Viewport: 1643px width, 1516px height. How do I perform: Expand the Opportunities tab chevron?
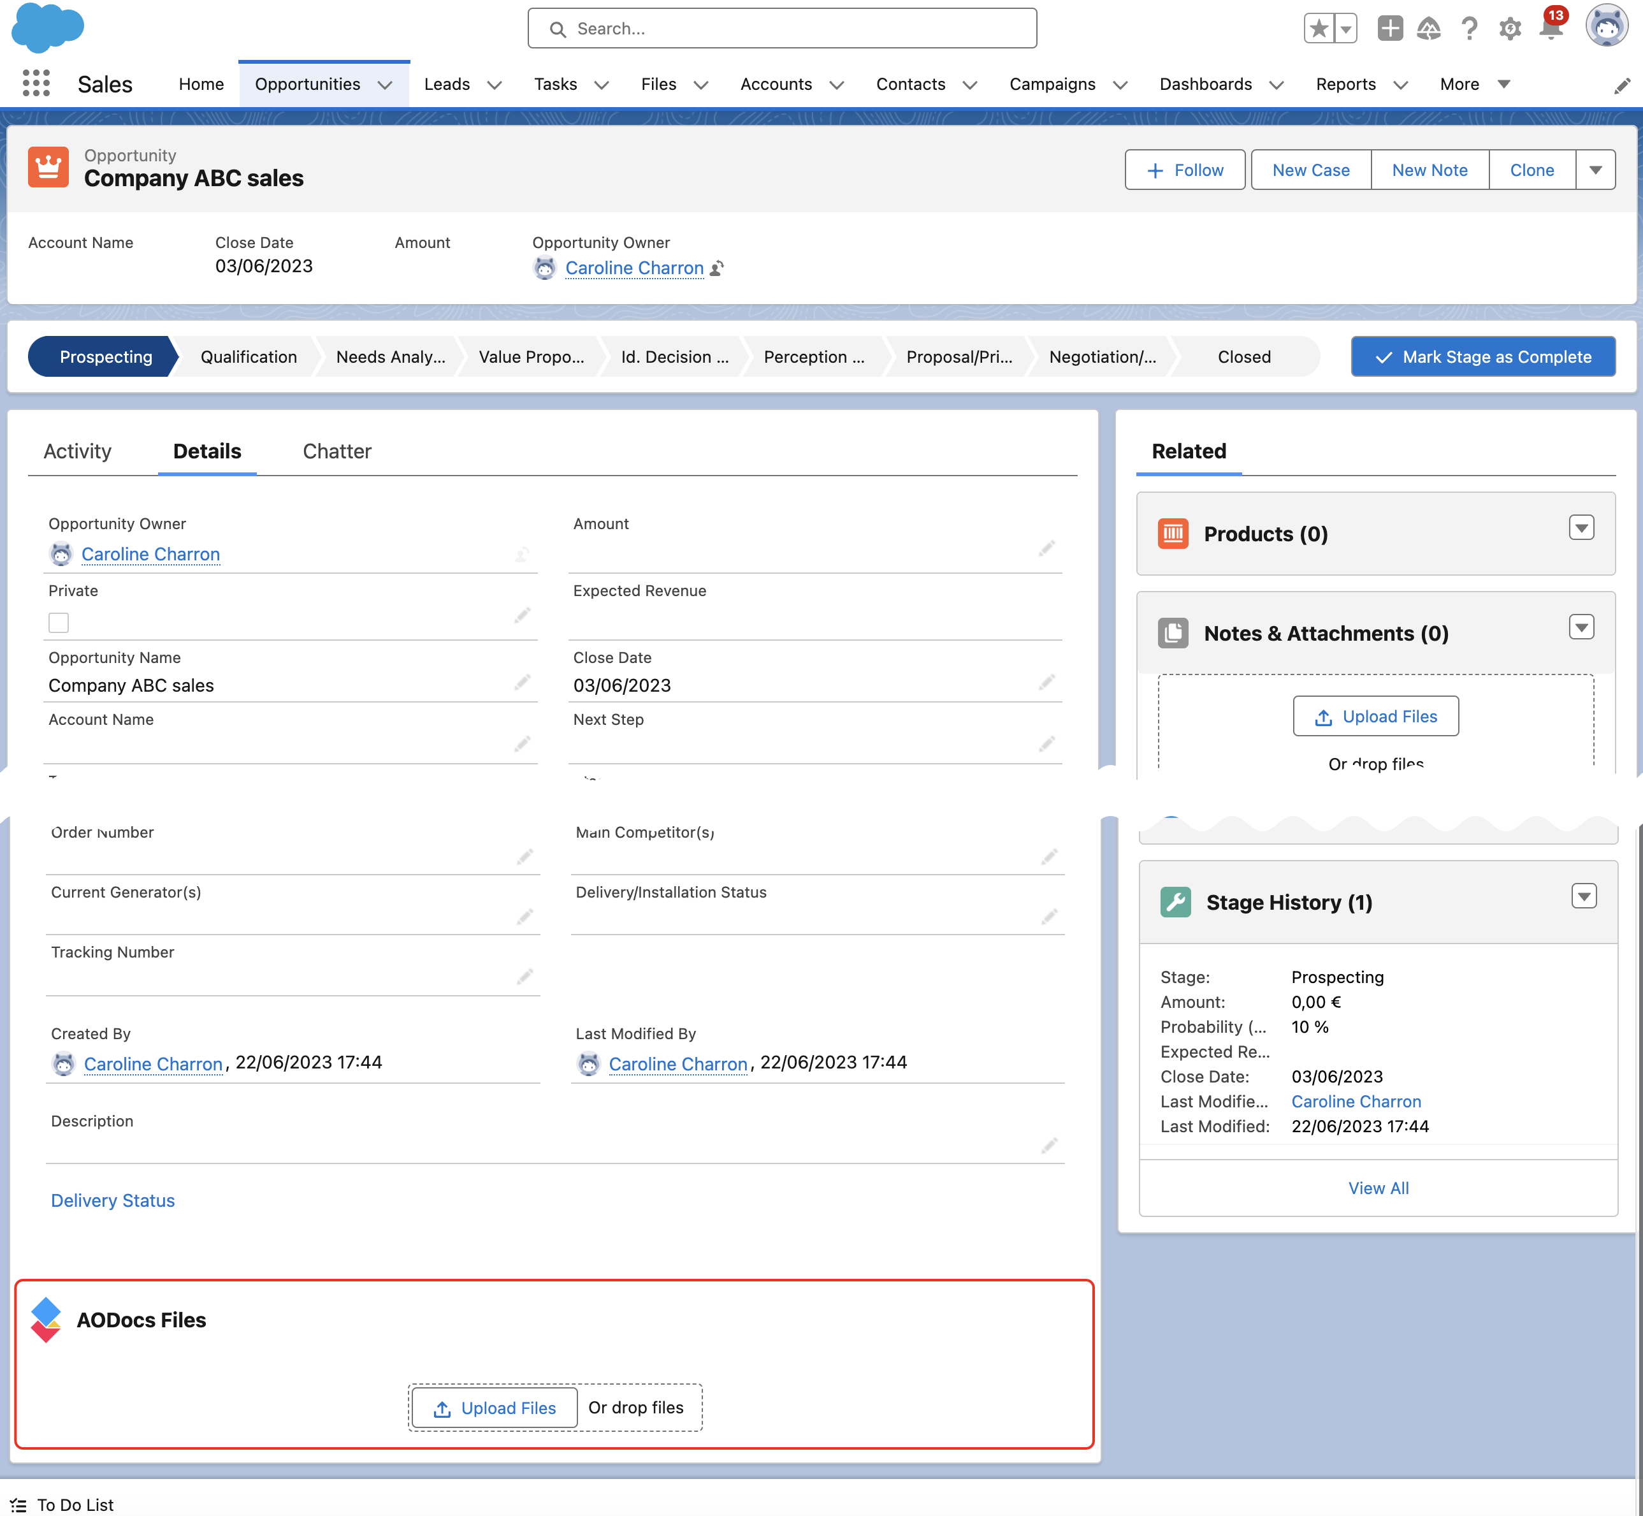[385, 85]
